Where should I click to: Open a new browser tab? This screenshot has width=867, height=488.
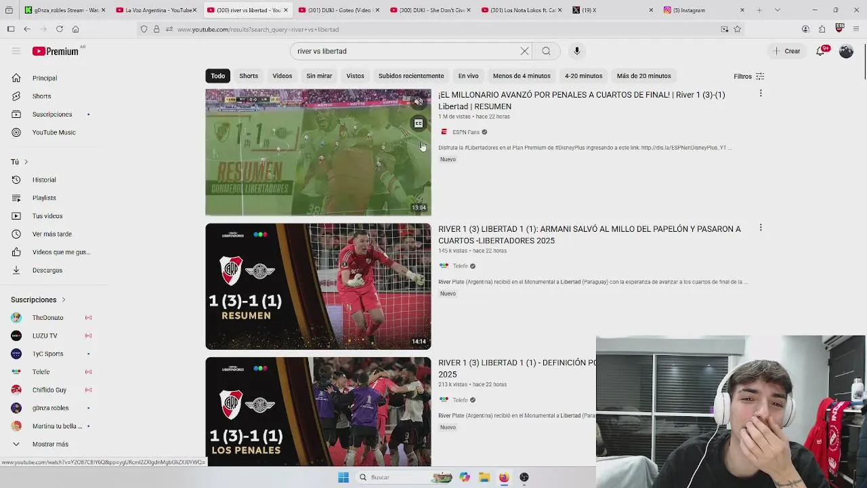759,10
